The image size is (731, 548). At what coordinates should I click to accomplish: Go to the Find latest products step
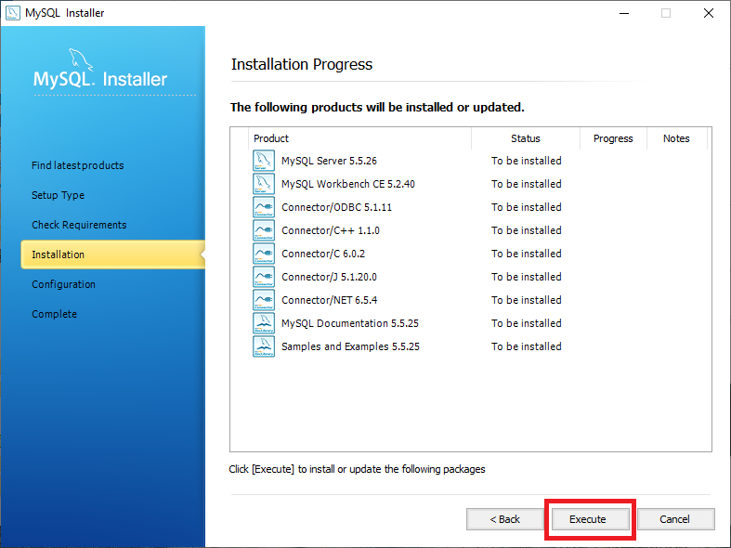click(x=77, y=165)
